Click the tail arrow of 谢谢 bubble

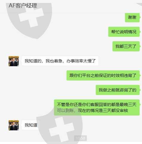click(140, 17)
